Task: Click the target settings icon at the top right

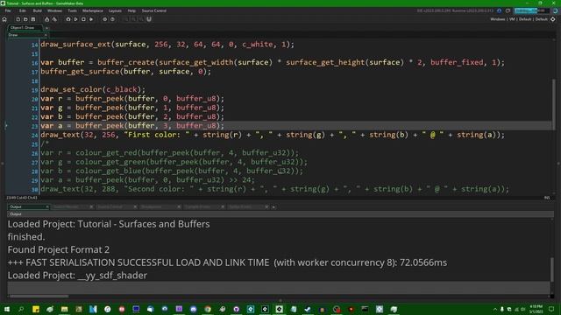Action: (553, 19)
